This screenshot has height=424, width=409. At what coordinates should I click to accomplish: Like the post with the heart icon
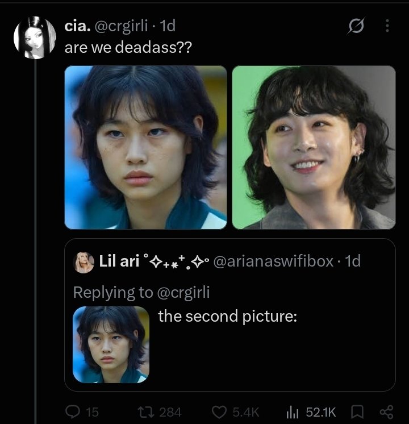[x=219, y=412]
